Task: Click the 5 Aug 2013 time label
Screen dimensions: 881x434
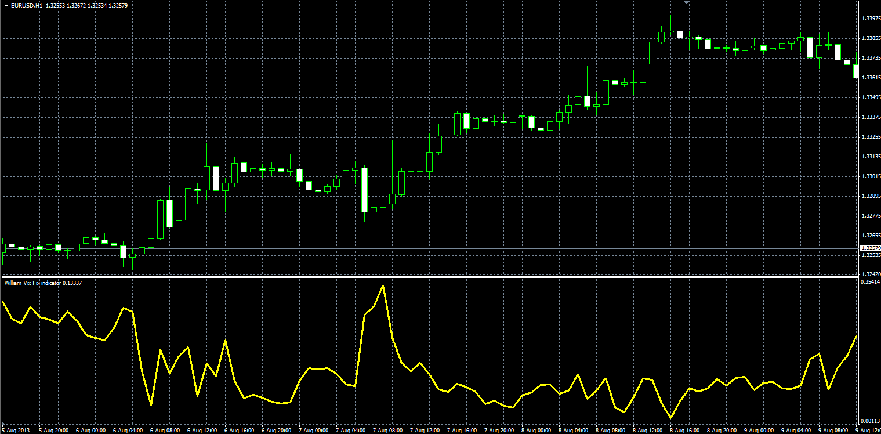Action: (16, 431)
